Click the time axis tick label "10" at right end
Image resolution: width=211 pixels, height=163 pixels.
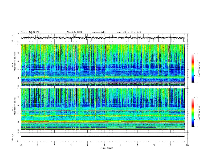coord(187,145)
